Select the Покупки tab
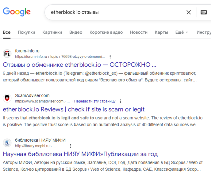Viewport: 211px width, 174px height. tap(26, 32)
